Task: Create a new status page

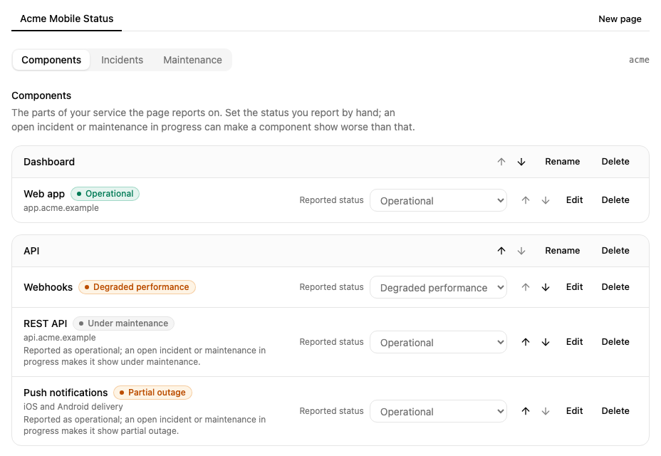Action: (x=620, y=19)
